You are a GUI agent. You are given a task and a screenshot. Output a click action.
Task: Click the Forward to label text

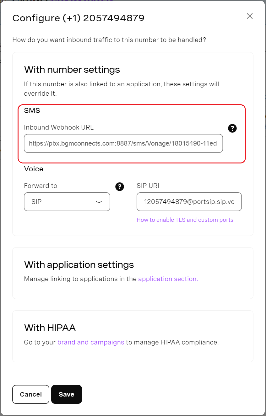[x=41, y=186]
